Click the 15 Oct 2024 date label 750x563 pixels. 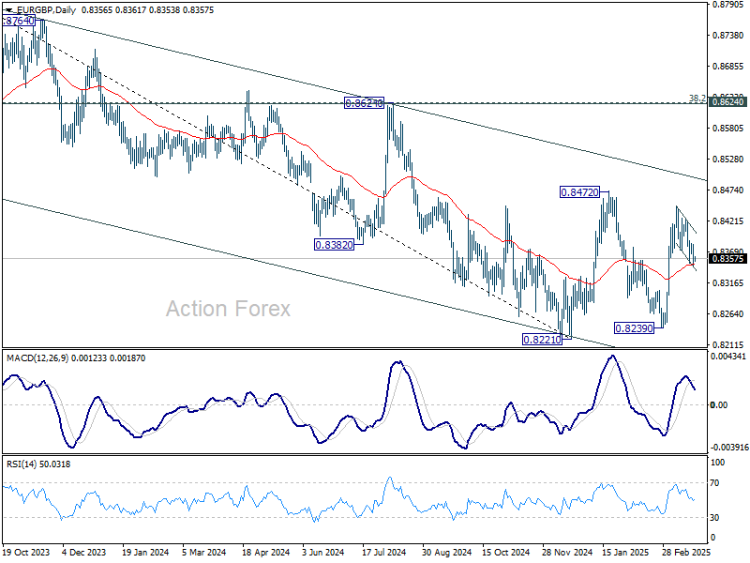506,552
